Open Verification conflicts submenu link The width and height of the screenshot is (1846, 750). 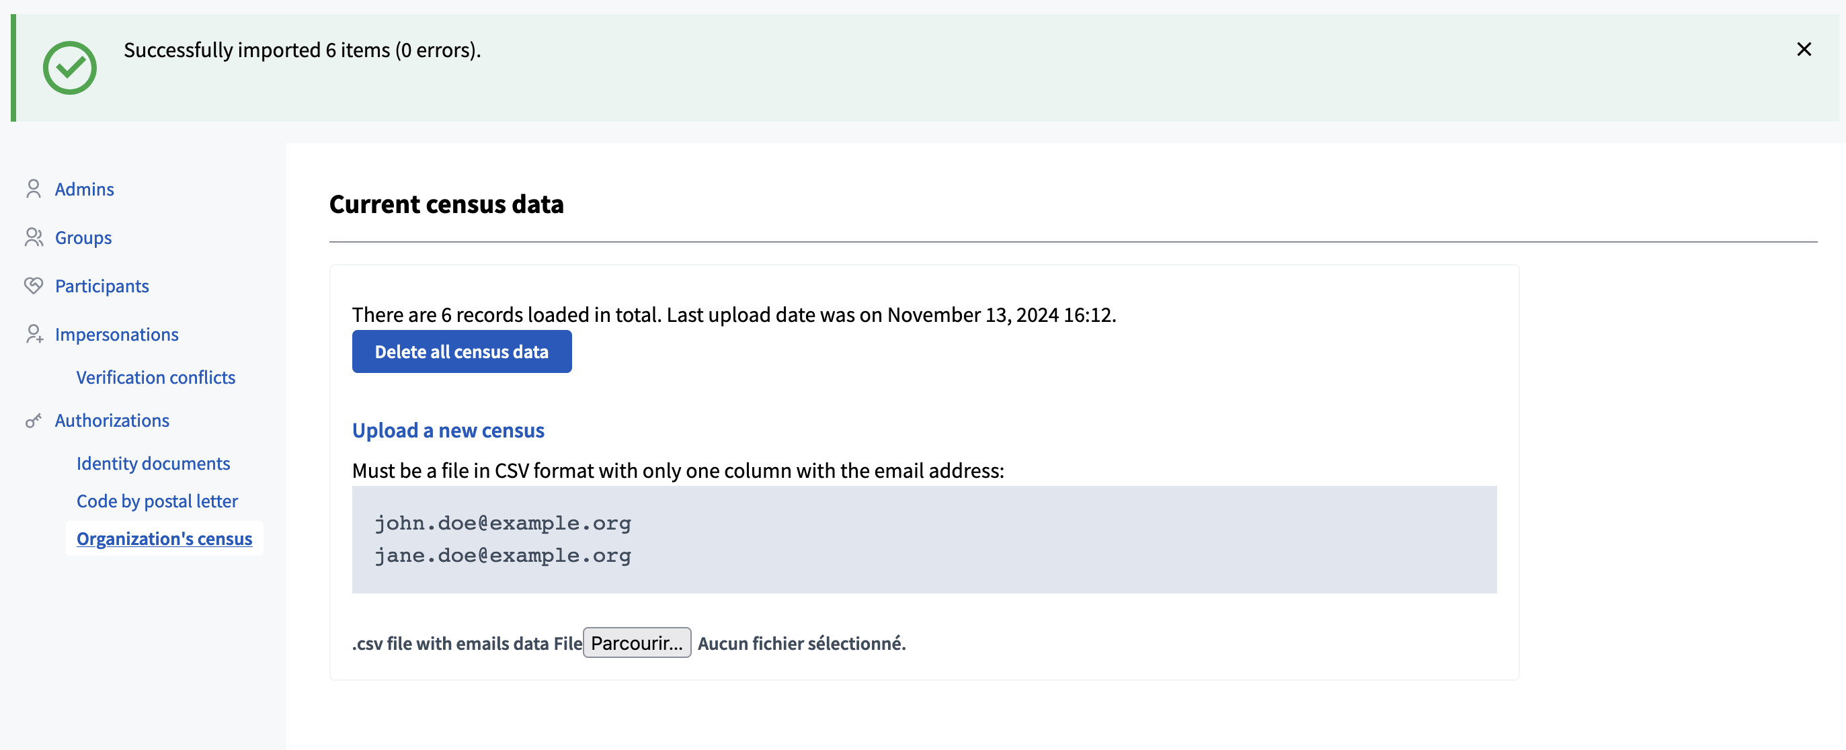[155, 378]
